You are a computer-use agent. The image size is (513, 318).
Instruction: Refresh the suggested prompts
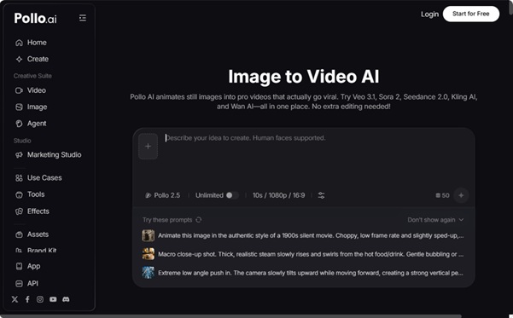tap(199, 220)
